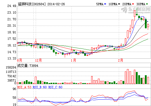Click the 96 RSI axis label
Viewport: 151px width, 106px height.
(x=15, y=89)
